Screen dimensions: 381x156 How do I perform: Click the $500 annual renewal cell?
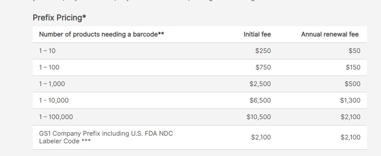(x=352, y=84)
